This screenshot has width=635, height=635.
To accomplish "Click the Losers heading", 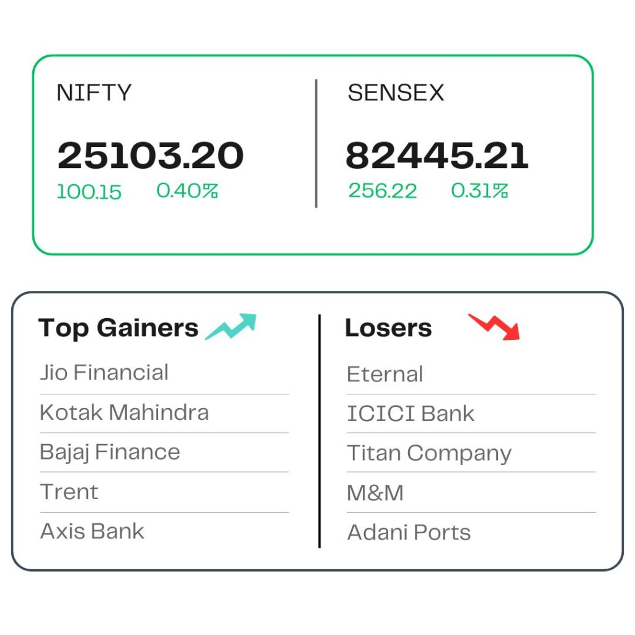I will point(388,327).
